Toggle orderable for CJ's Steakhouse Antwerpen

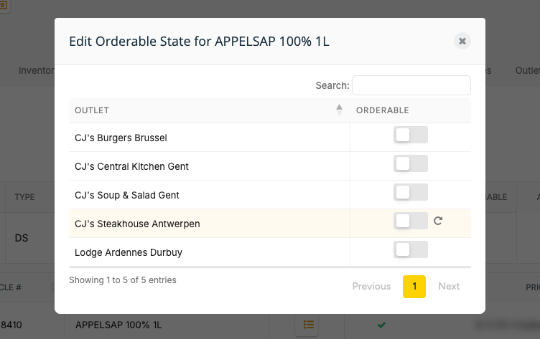click(x=411, y=221)
